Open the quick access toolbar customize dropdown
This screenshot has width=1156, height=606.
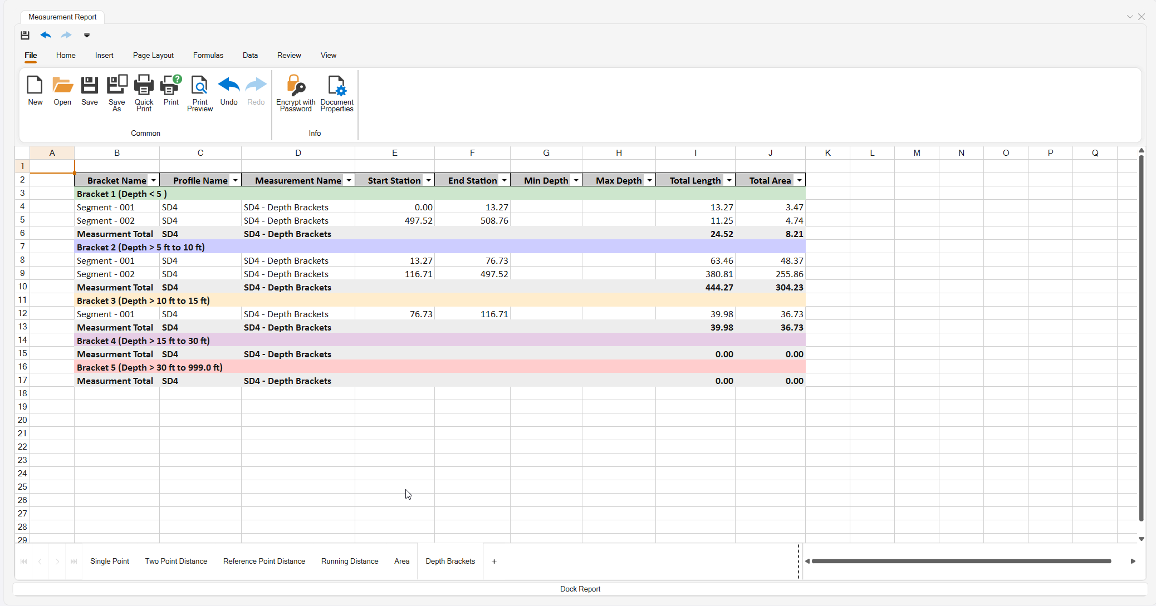(x=87, y=35)
